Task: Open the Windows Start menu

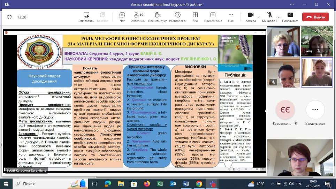Action: pos(6,184)
